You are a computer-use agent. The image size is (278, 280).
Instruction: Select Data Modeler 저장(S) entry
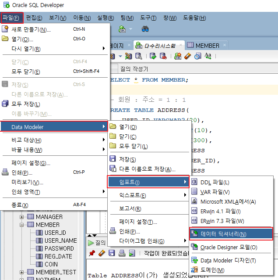click(149, 159)
